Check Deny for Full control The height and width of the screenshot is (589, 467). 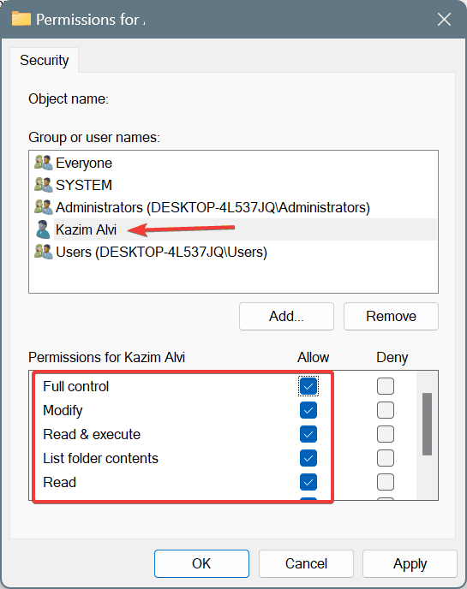coord(386,386)
